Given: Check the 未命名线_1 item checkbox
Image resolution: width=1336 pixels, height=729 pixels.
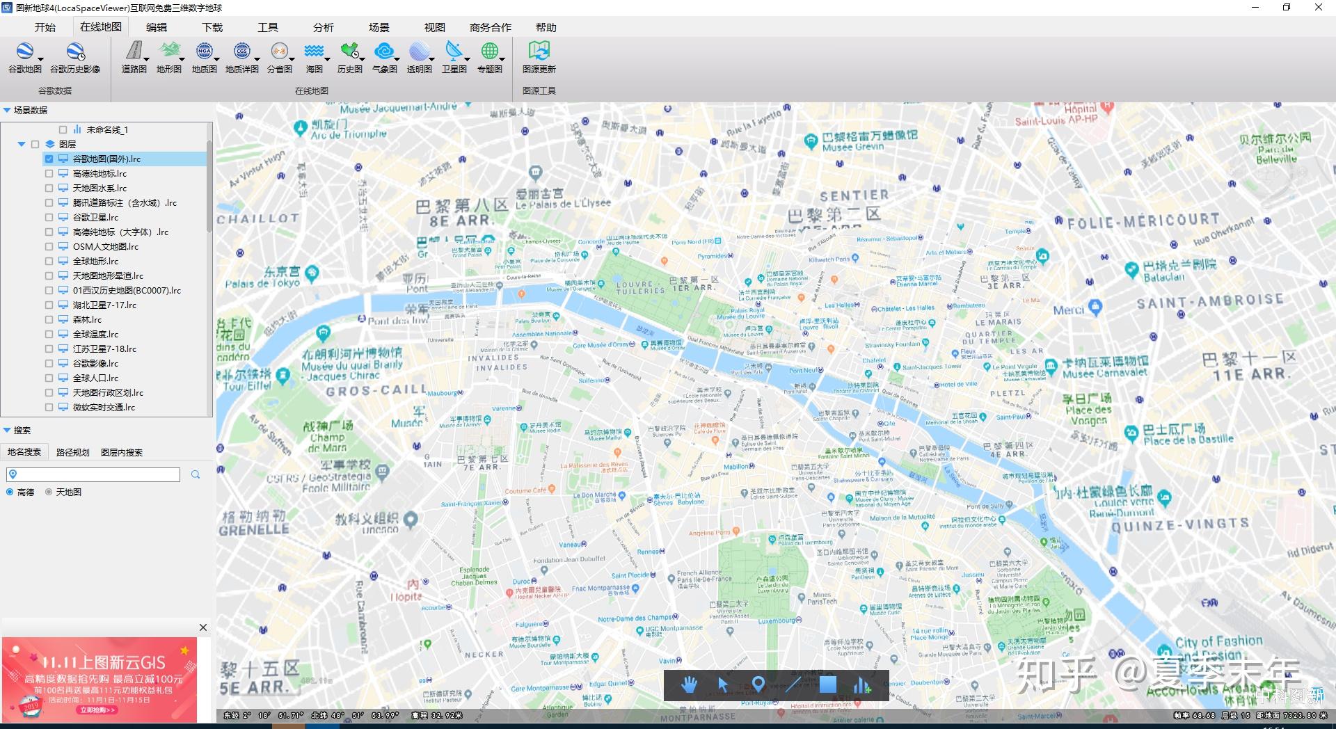Looking at the screenshot, I should [x=63, y=129].
